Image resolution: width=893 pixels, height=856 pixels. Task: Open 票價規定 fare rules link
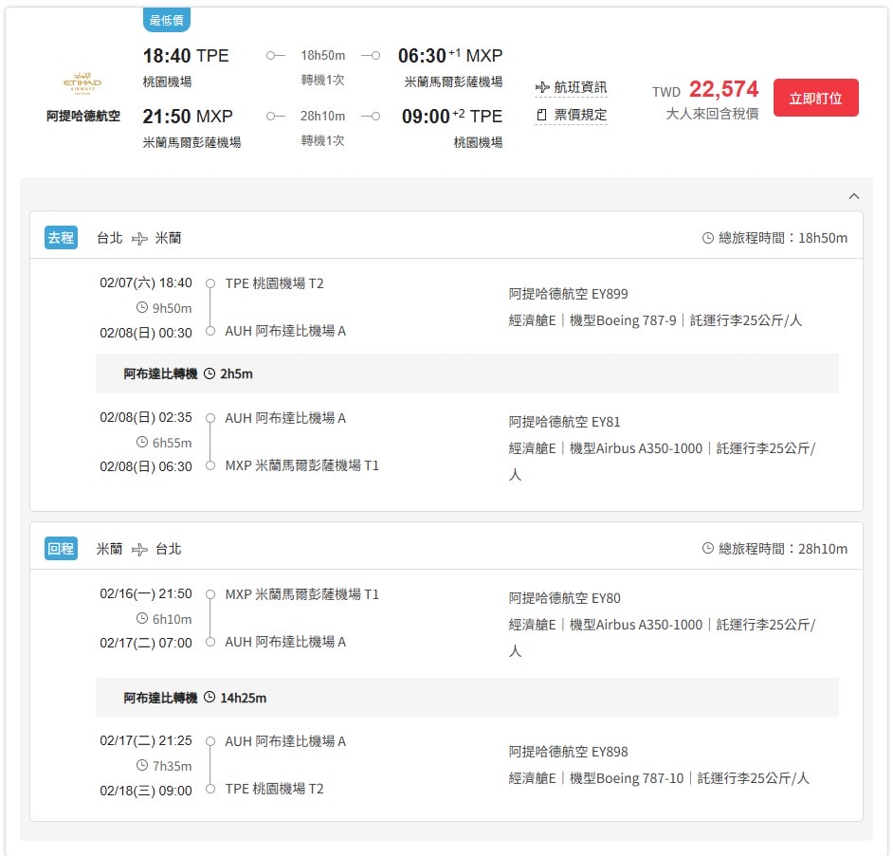pos(572,115)
